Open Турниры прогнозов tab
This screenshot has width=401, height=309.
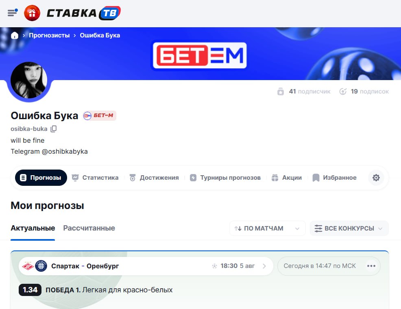(225, 178)
